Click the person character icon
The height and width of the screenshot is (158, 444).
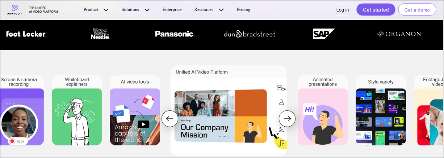281,102
